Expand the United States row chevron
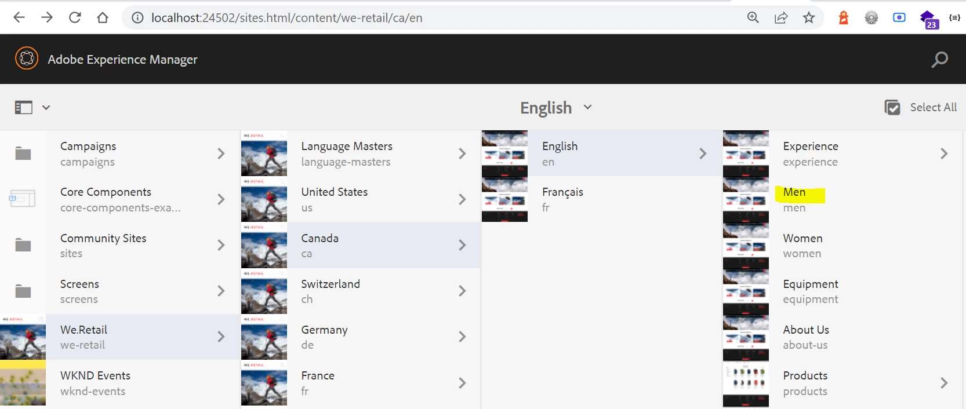 pyautogui.click(x=462, y=199)
